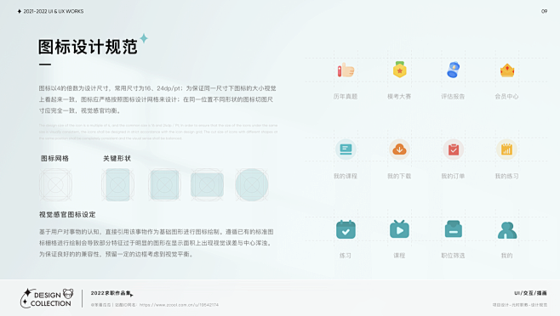560x316 pixels.
Task: Click the 我的下载 label
Action: (x=399, y=176)
